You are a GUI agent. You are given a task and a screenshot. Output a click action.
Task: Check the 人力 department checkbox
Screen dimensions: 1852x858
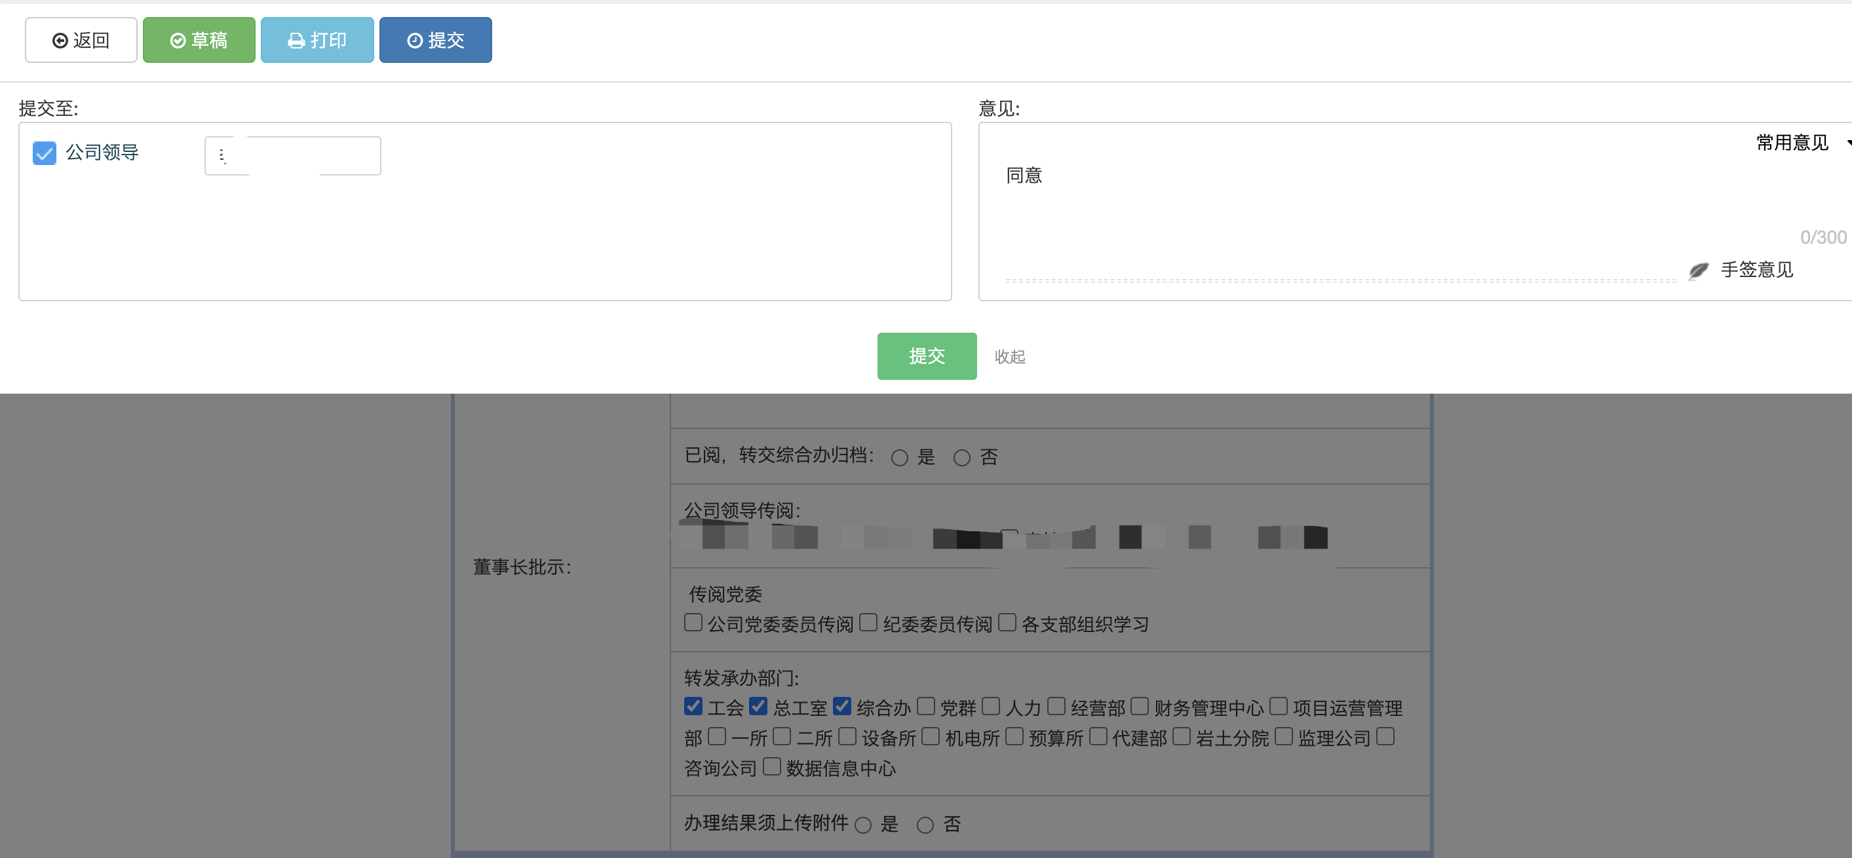(991, 707)
